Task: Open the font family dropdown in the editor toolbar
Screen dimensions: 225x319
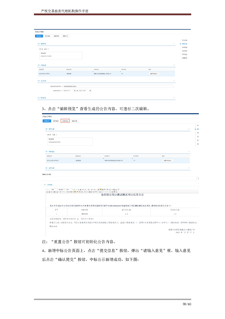Action: [x=62, y=189]
